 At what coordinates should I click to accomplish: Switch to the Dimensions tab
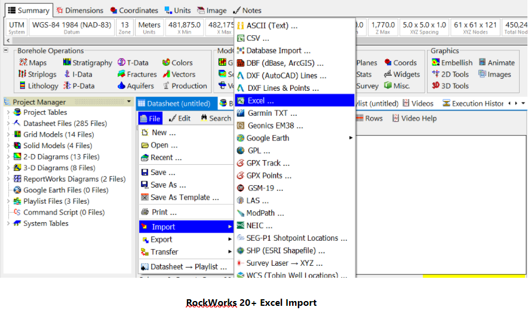click(x=80, y=10)
